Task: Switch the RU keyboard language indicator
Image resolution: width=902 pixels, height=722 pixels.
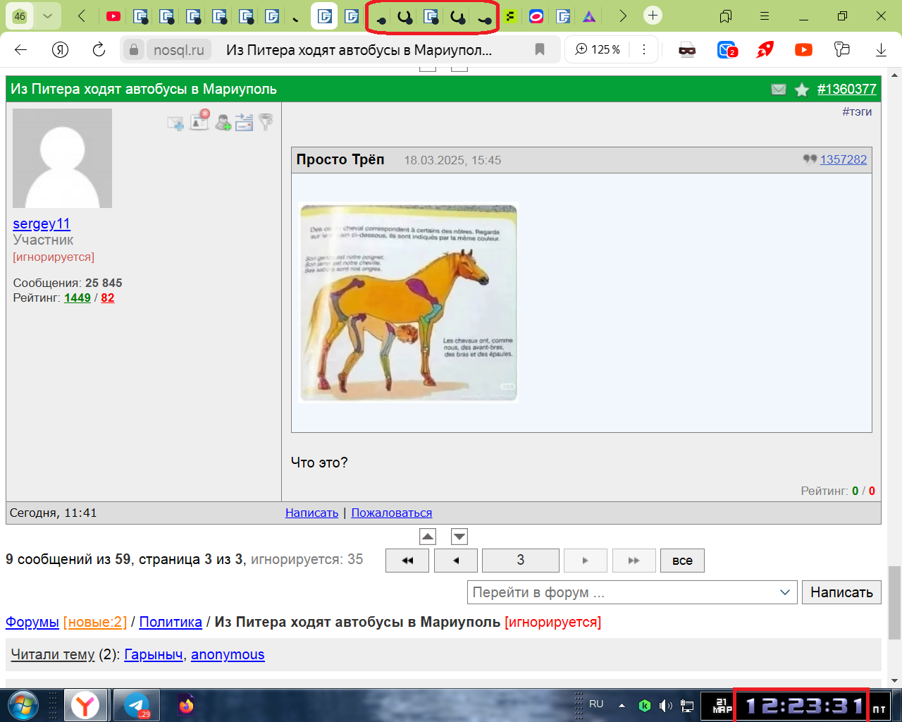Action: click(596, 704)
